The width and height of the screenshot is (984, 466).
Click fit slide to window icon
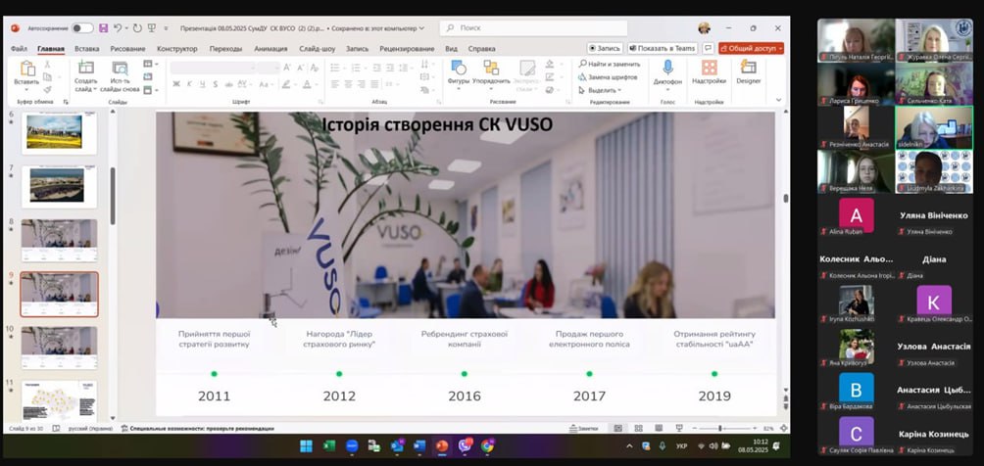[783, 429]
